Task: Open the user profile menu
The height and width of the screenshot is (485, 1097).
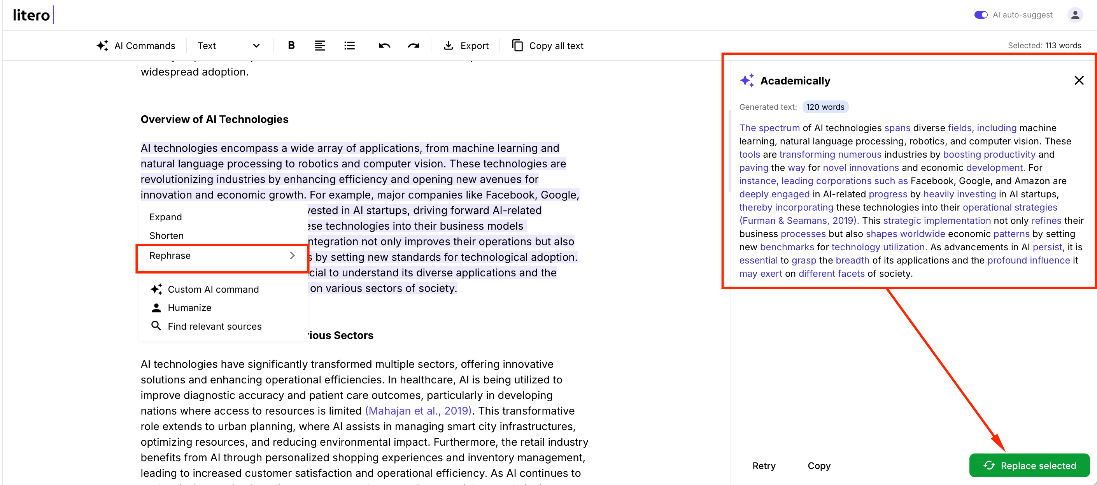Action: pyautogui.click(x=1075, y=14)
